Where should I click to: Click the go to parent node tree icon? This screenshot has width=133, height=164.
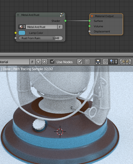click(87, 62)
